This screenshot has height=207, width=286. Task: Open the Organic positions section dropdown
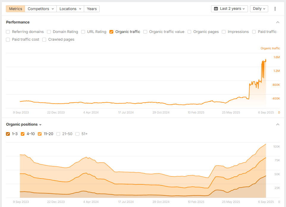[24, 124]
